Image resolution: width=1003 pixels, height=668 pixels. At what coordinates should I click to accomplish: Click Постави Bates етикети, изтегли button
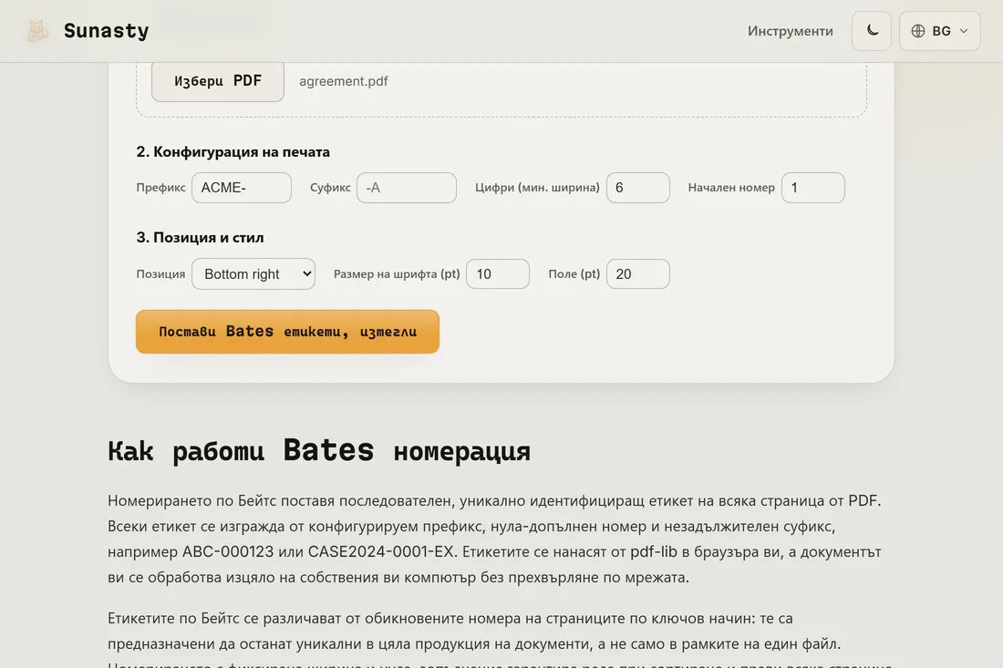(x=287, y=332)
